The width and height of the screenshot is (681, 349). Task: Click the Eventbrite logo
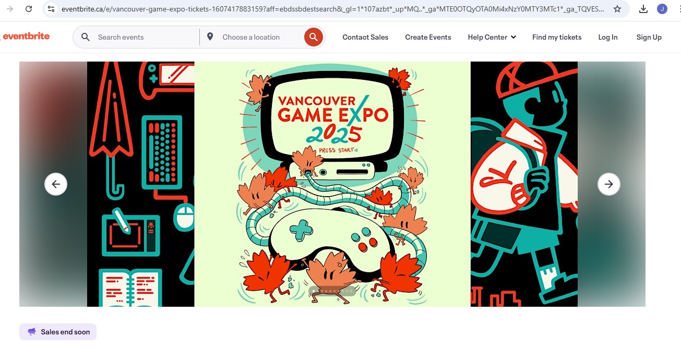click(26, 37)
